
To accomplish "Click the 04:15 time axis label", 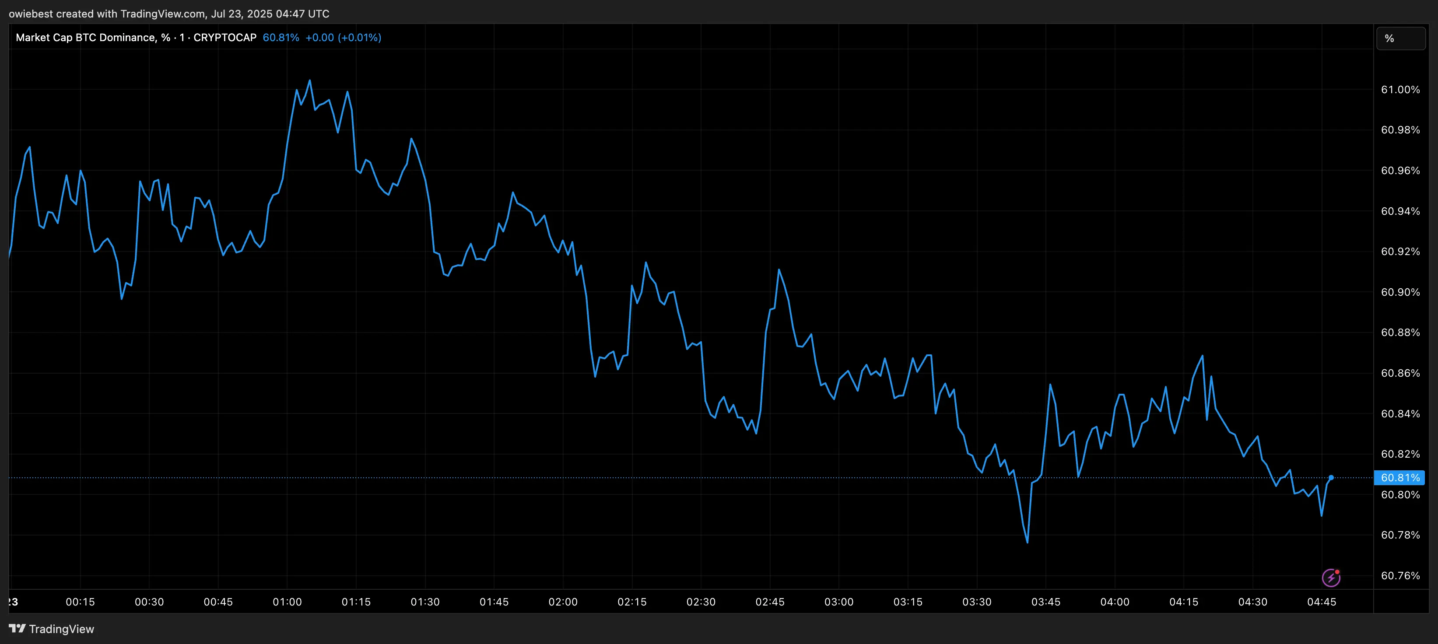I will click(x=1183, y=602).
